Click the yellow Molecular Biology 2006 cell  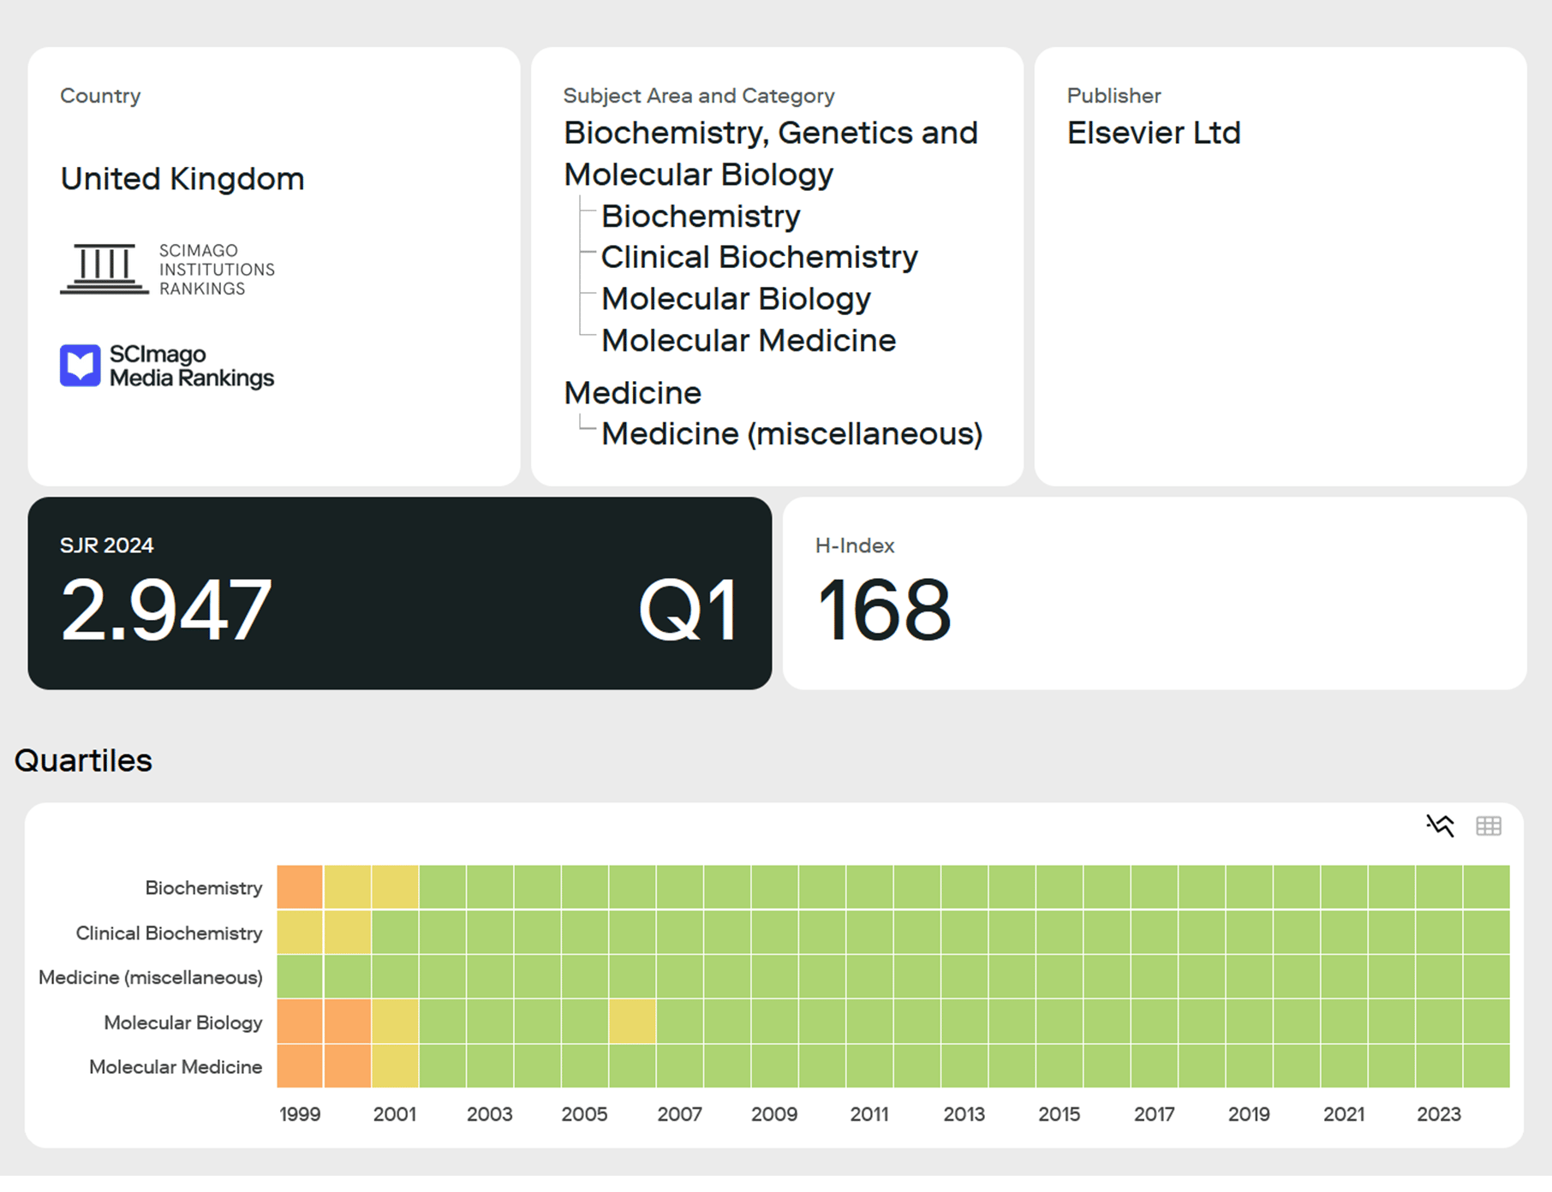coord(632,1021)
